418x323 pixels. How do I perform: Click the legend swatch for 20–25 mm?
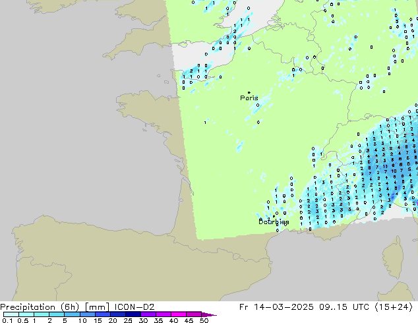[x=117, y=314]
